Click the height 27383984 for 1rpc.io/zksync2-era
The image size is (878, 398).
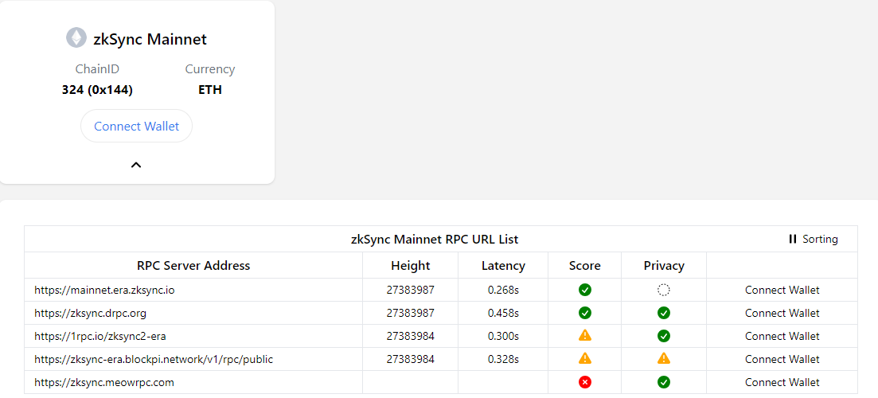tap(411, 336)
